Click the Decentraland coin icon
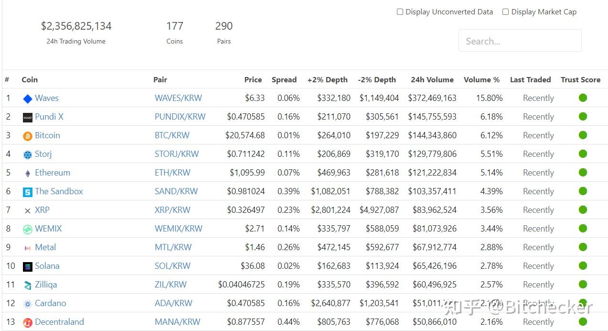Viewport: 608px width, 331px height. (x=28, y=322)
